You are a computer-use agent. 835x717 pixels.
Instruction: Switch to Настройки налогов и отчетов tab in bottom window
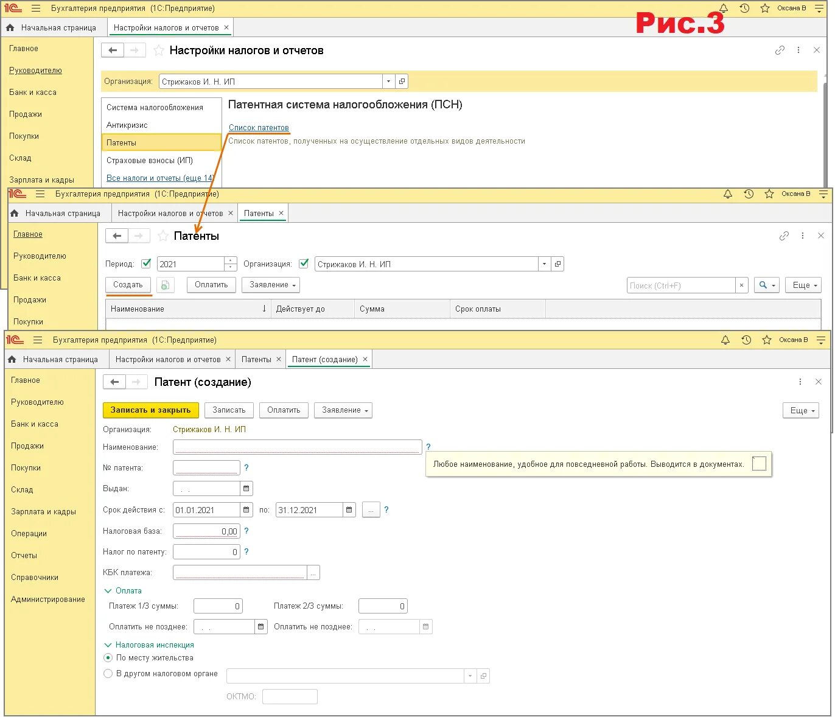(x=168, y=359)
